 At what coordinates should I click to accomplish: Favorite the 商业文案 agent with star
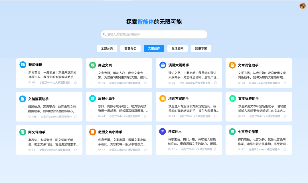pos(145,83)
